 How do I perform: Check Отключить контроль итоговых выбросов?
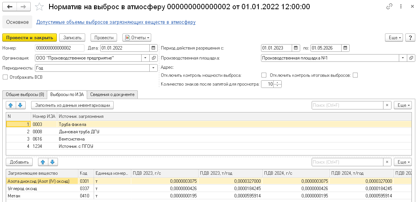355,75
